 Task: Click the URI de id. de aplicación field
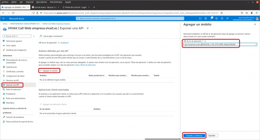220,45
